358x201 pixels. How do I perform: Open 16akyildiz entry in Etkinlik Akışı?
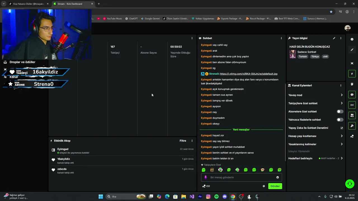pos(123,161)
